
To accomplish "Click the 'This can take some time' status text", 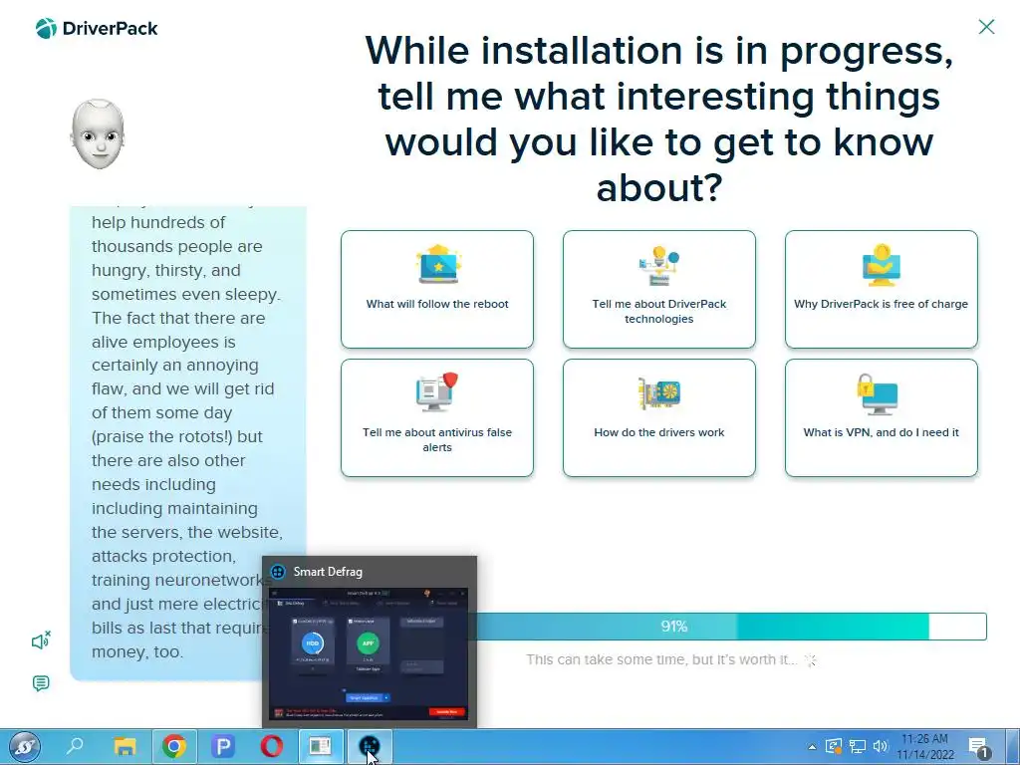I will 661,659.
